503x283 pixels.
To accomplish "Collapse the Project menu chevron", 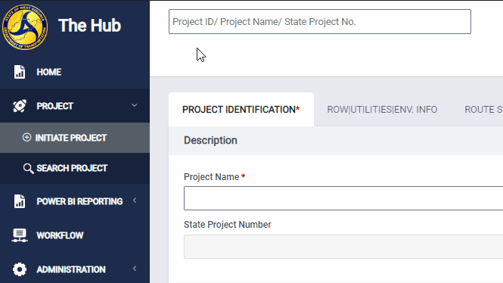I will 135,105.
